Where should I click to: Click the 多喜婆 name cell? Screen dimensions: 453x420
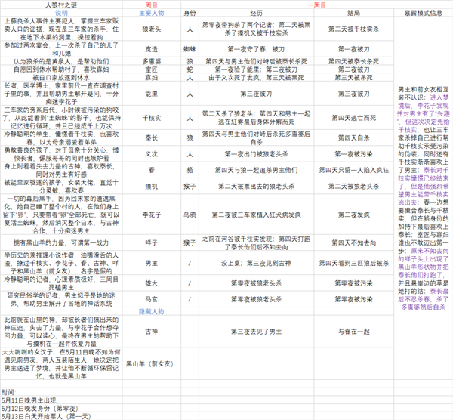click(x=152, y=57)
